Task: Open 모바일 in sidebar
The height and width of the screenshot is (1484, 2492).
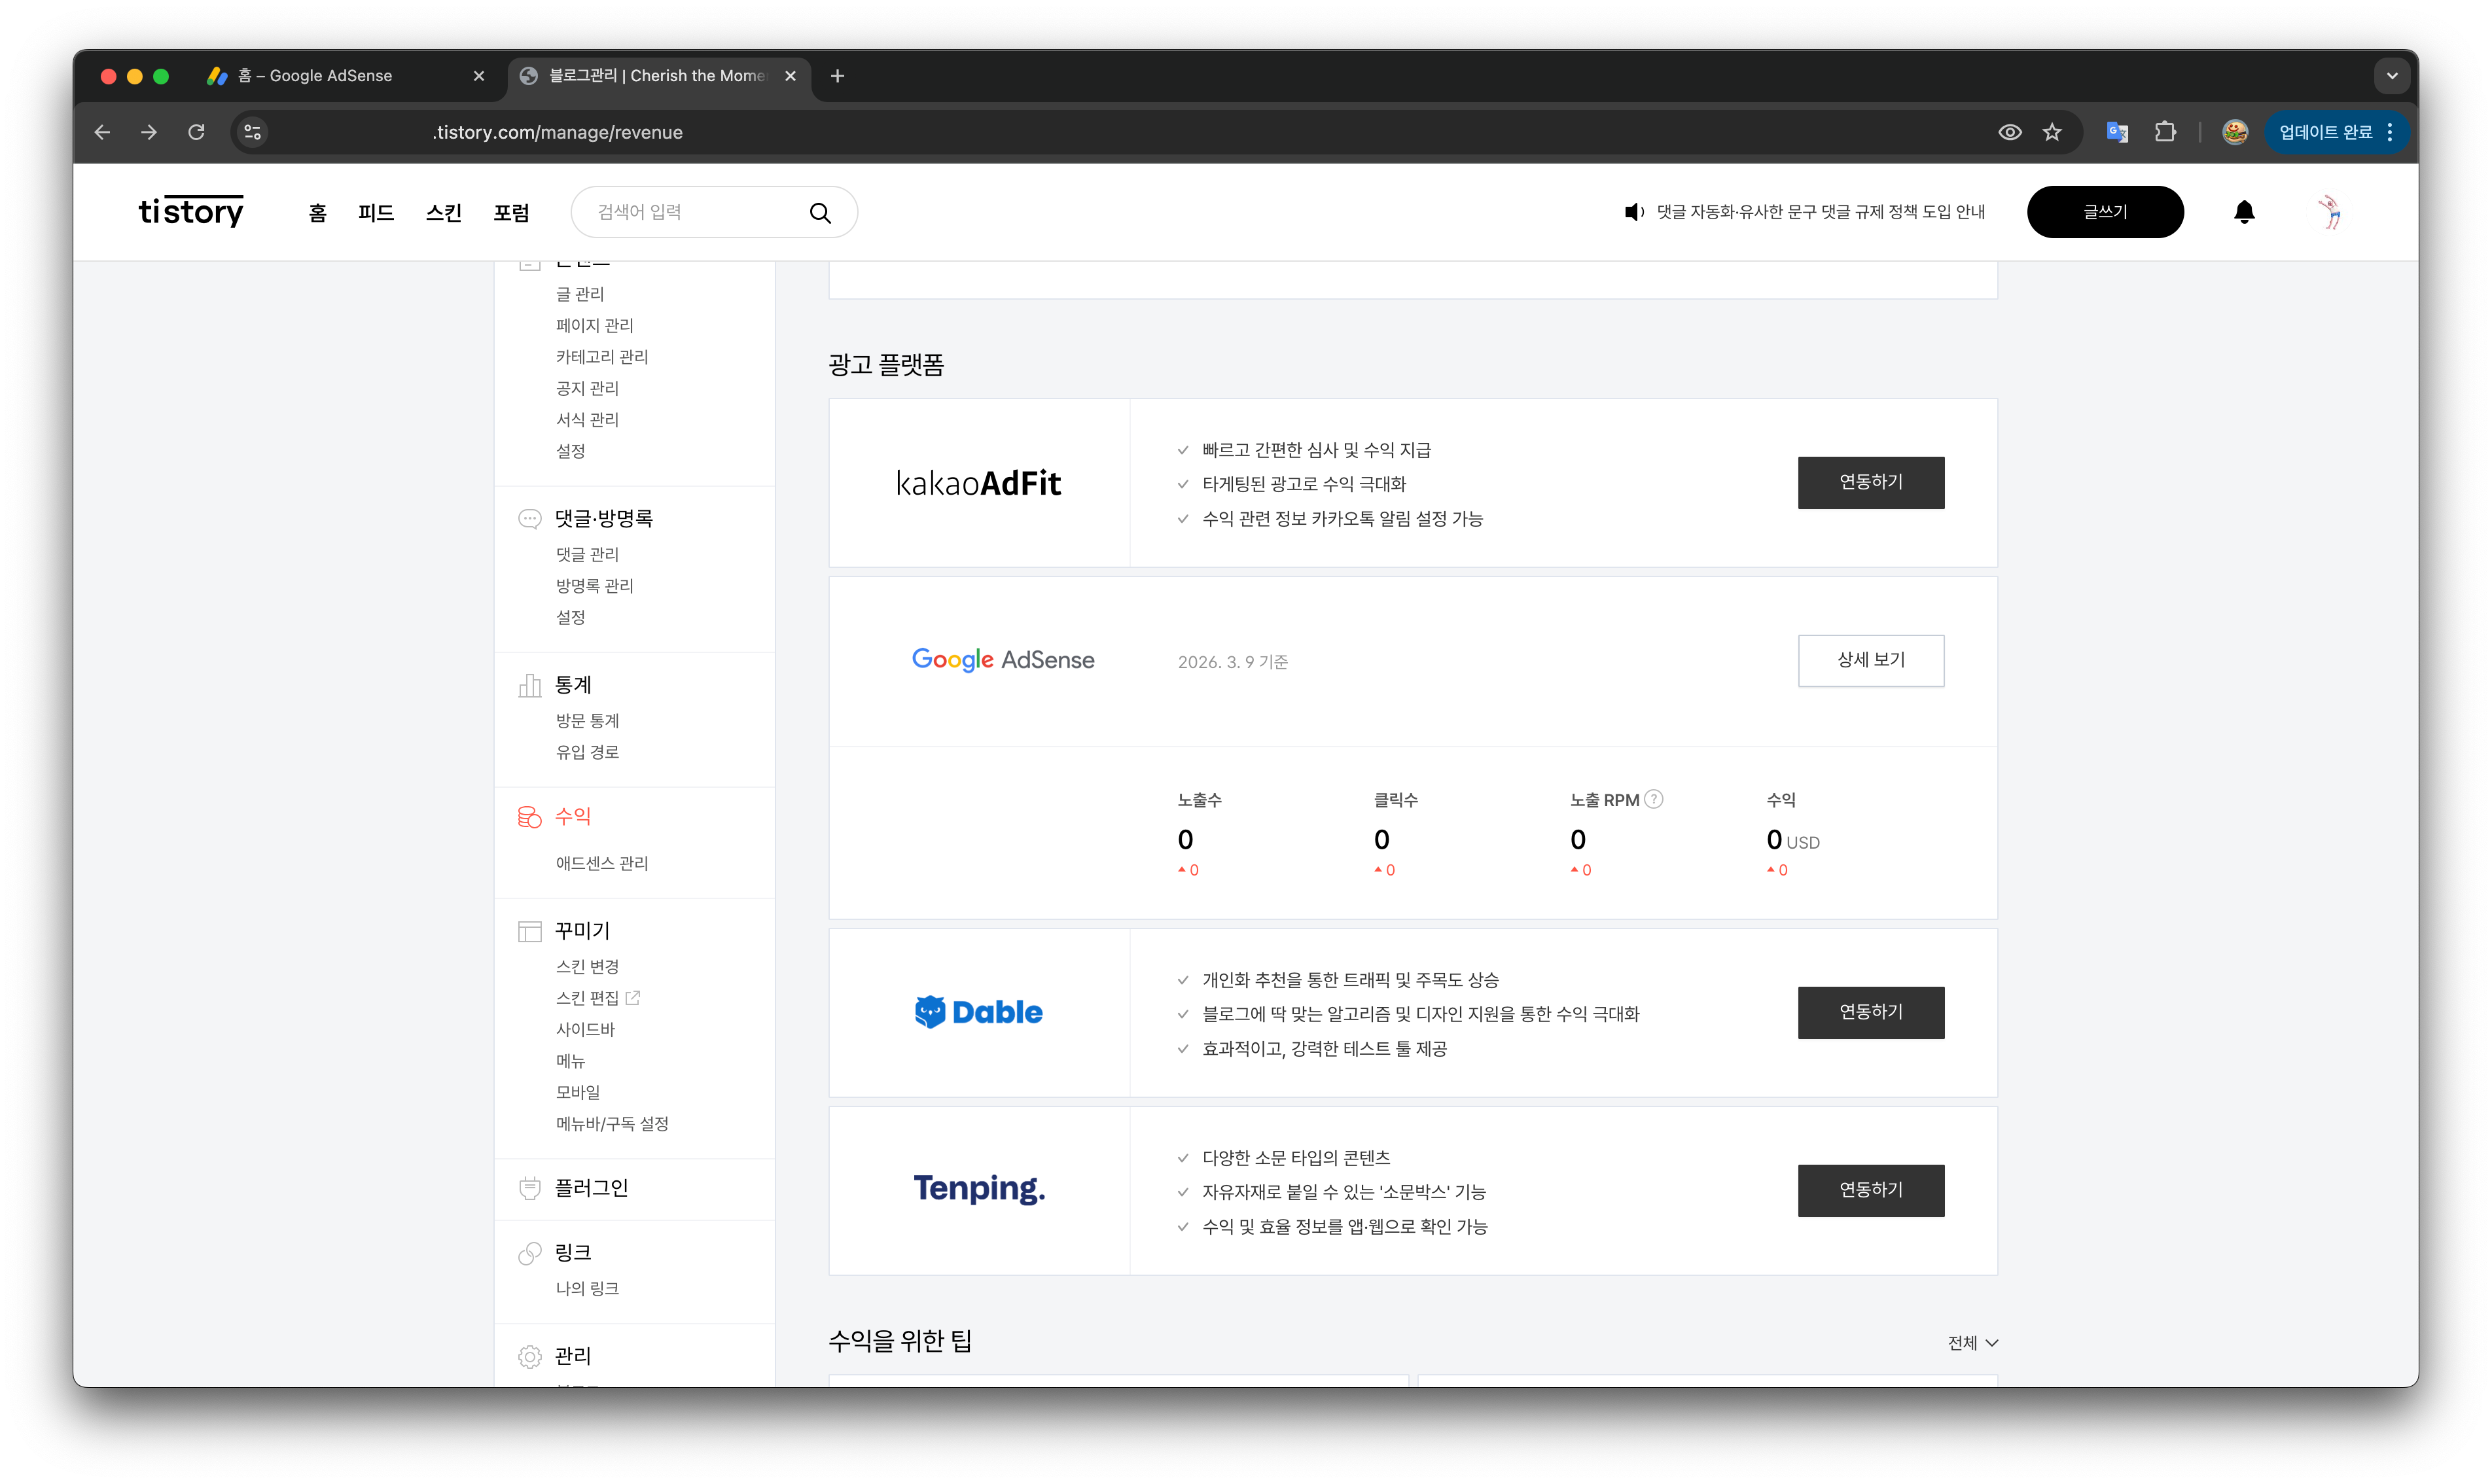Action: (x=578, y=1092)
